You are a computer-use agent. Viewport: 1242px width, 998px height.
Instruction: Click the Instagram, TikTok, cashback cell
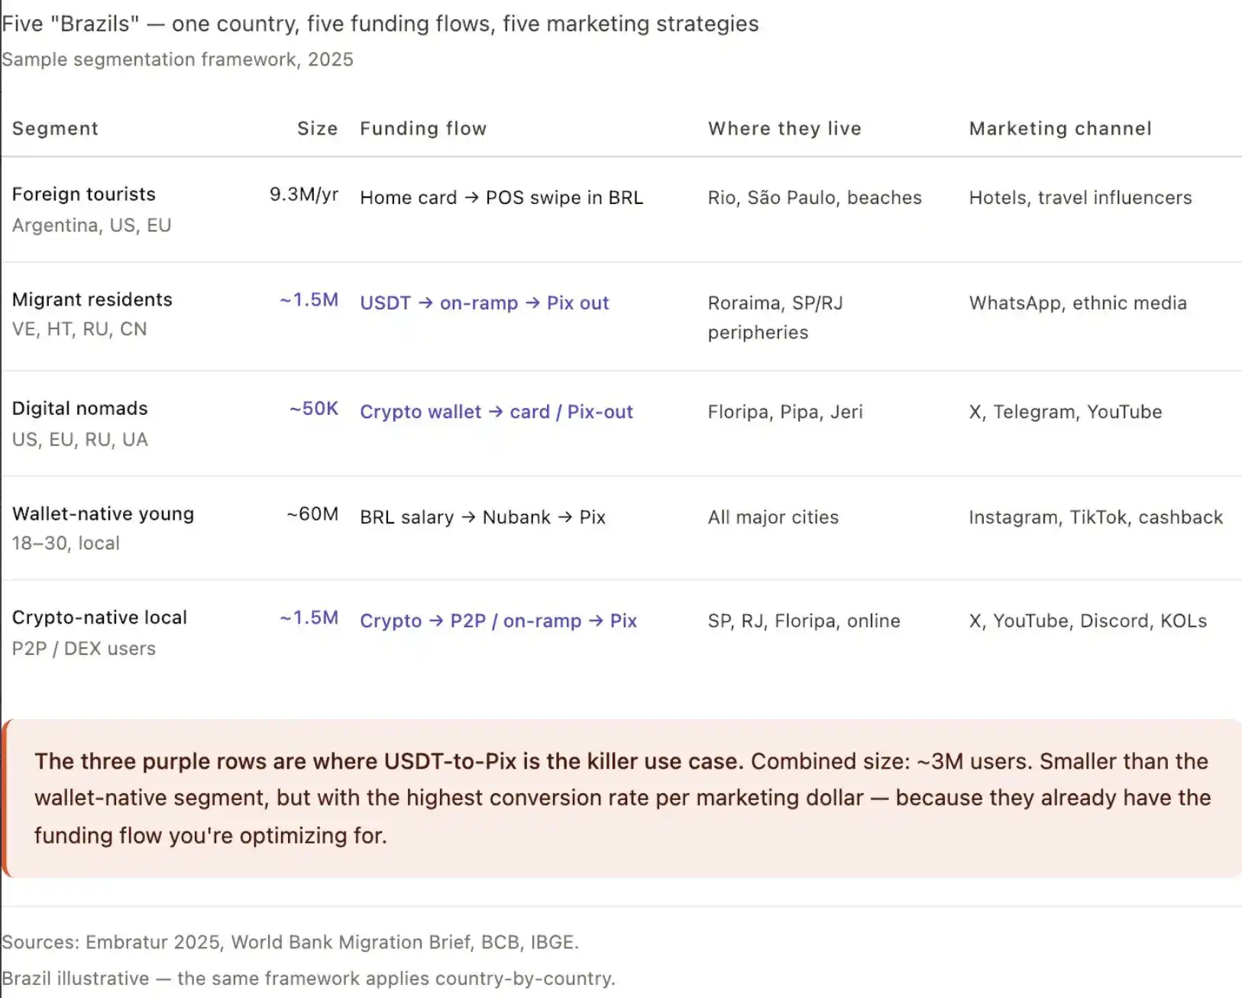[1095, 517]
